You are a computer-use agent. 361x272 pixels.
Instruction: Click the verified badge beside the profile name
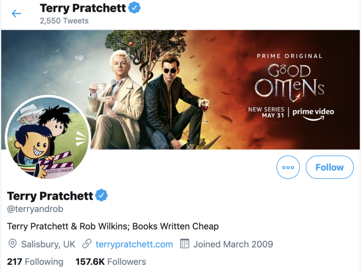coord(101,196)
